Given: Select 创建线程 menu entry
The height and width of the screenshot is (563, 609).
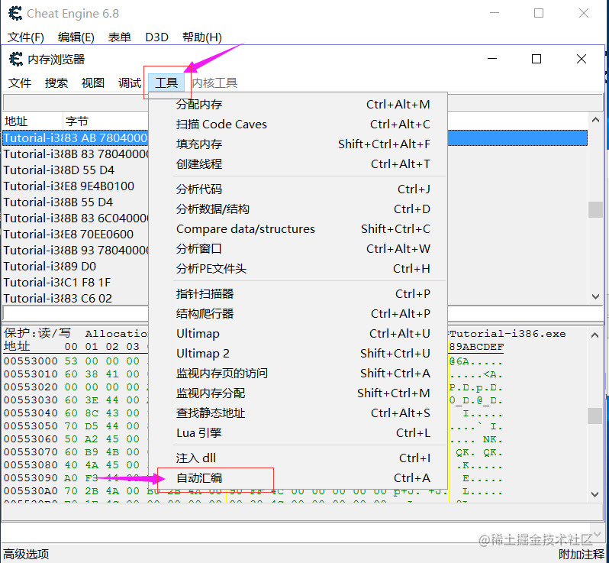Looking at the screenshot, I should tap(298, 163).
